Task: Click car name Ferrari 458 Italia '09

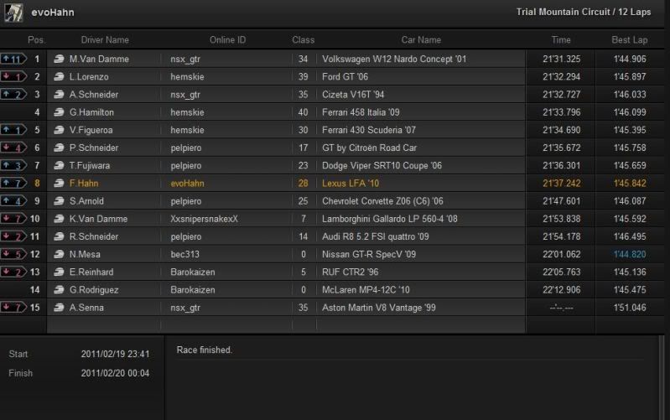Action: click(361, 112)
